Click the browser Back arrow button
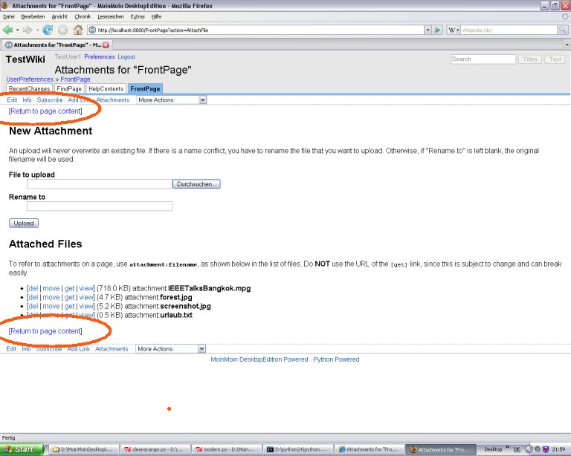This screenshot has height=456, width=571. (8, 30)
